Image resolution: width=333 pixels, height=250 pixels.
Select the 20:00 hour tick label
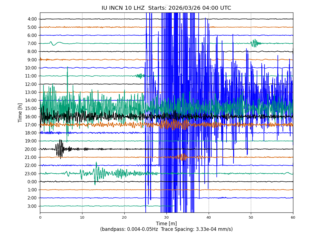point(31,149)
